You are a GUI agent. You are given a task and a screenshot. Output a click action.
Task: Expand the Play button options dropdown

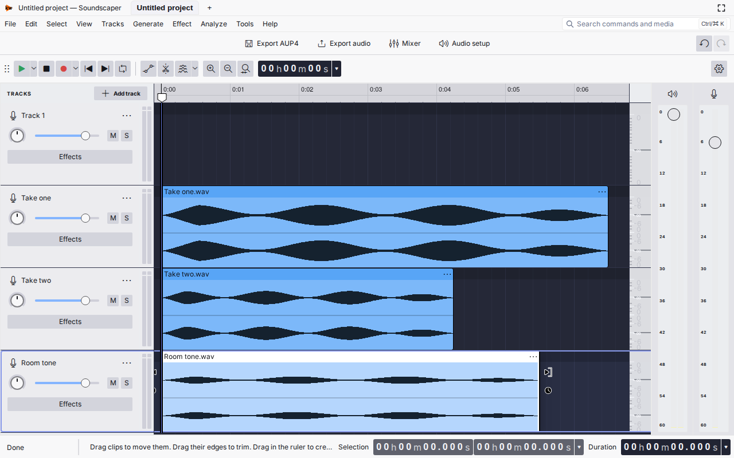pos(33,69)
